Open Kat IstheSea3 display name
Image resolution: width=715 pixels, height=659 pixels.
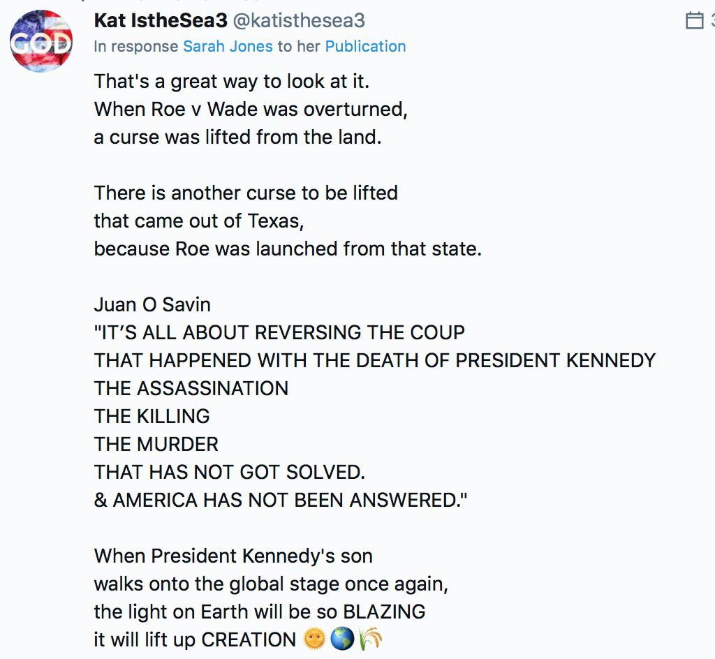coord(161,21)
